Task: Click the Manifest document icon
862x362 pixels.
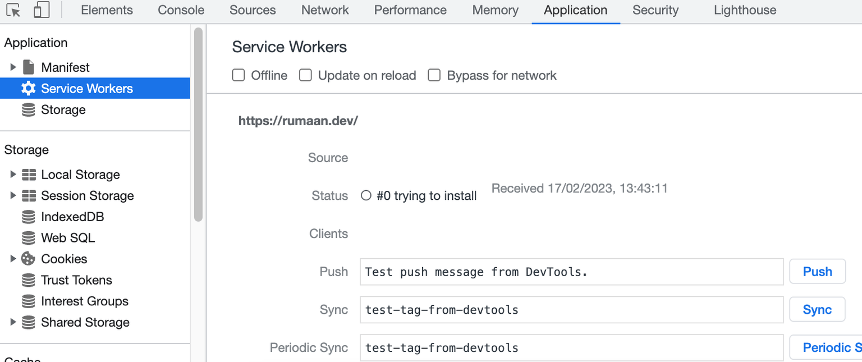Action: click(x=28, y=67)
